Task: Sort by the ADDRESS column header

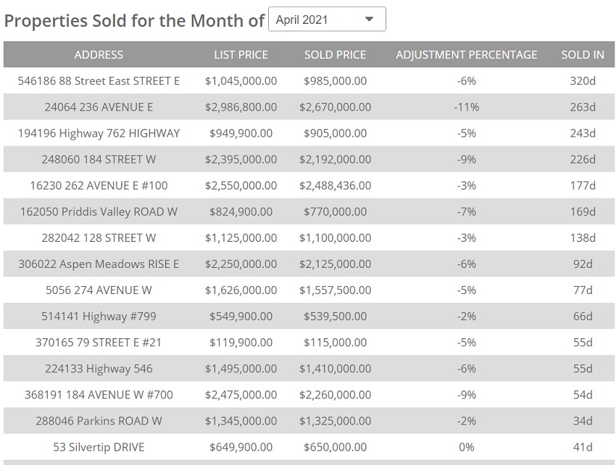Action: tap(99, 55)
